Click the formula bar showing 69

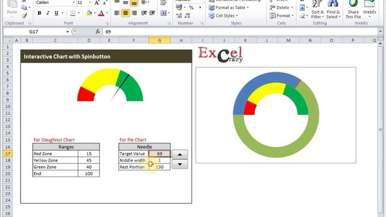coord(240,32)
